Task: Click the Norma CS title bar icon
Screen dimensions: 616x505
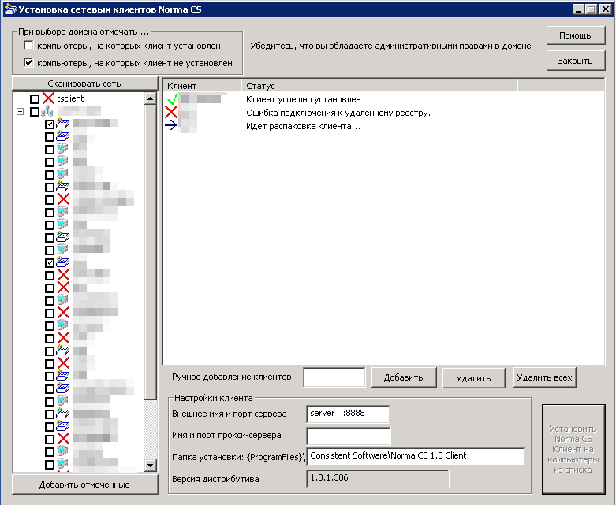Action: point(9,9)
